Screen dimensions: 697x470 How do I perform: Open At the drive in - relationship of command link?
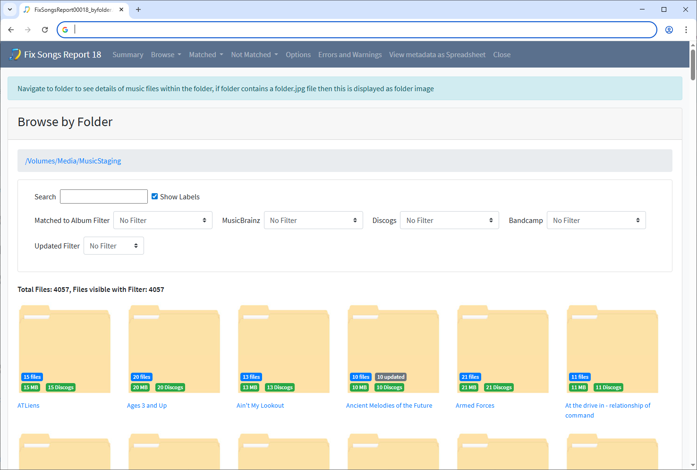(608, 410)
